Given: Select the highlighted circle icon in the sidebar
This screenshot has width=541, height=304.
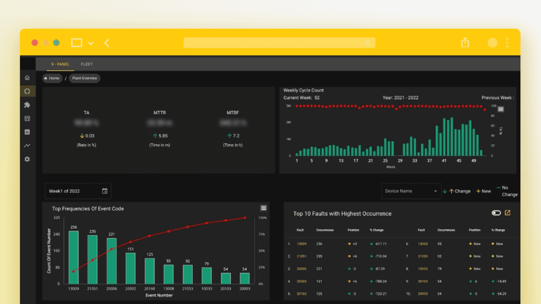Looking at the screenshot, I should [x=27, y=91].
